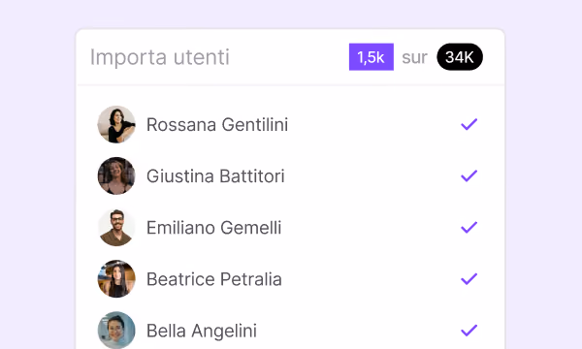This screenshot has width=582, height=349.
Task: Click the empty space in Emiliano Gemelli's row
Action: coord(371,228)
